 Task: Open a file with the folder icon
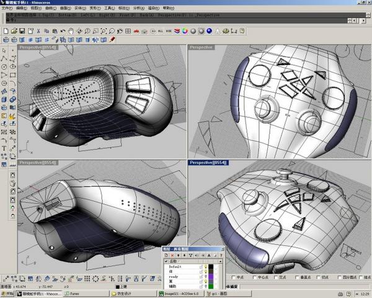pos(14,31)
